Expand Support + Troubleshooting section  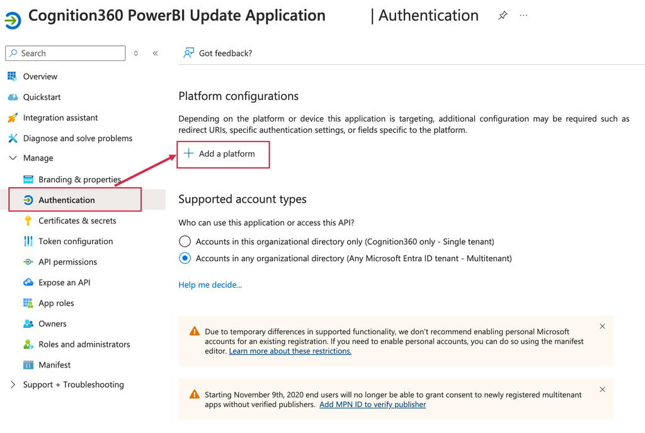(x=13, y=385)
